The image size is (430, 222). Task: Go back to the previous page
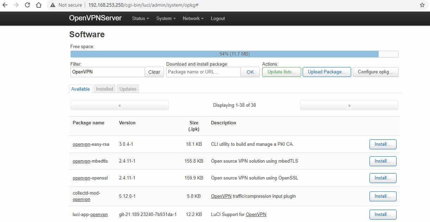pos(5,5)
